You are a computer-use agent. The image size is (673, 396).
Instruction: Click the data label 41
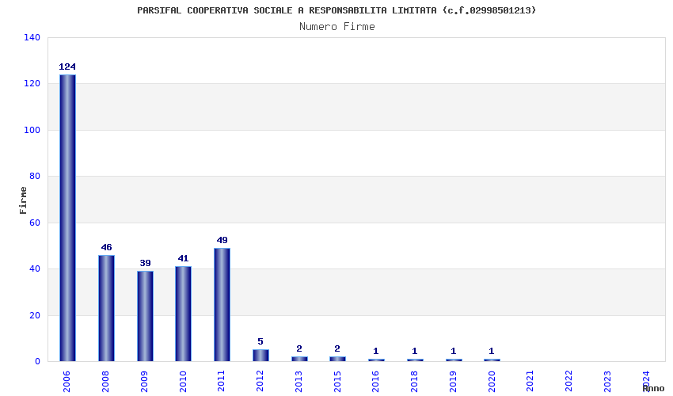pyautogui.click(x=183, y=258)
